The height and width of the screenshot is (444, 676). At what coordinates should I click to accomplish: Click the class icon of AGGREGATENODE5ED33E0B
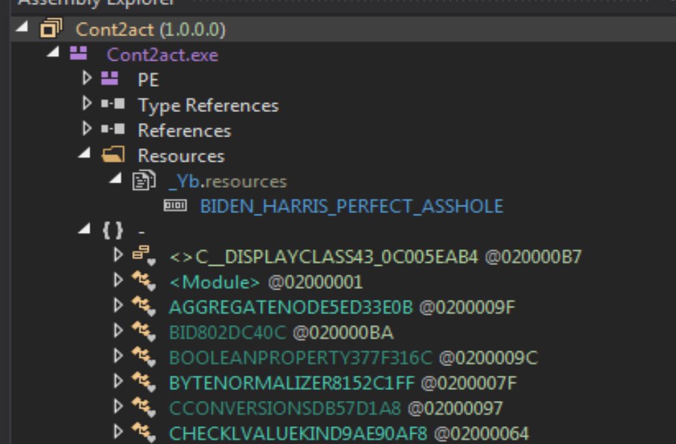(x=144, y=306)
